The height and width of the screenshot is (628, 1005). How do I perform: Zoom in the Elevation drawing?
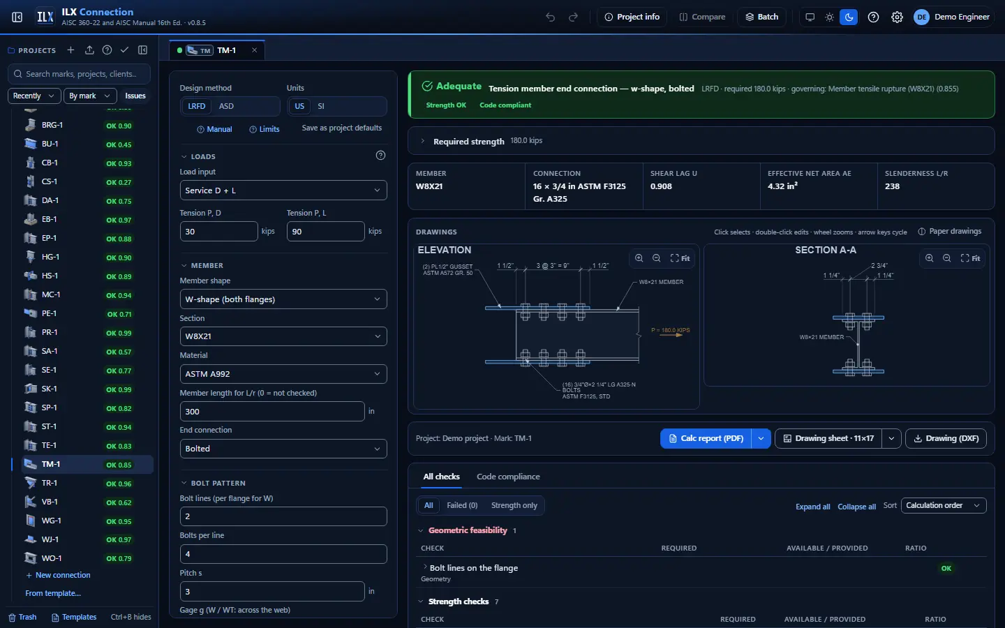[x=639, y=258]
